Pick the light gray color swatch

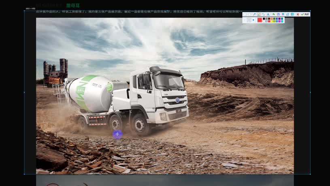pos(266,21)
